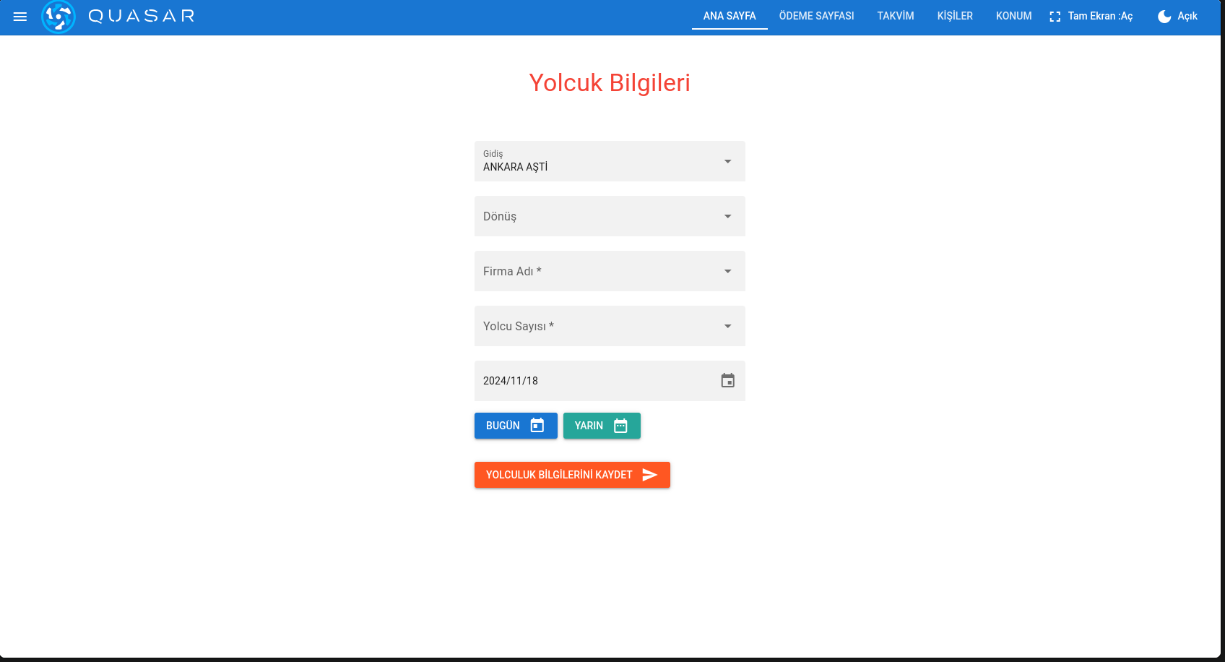
Task: Click the ANKARA AŞTİ selected value
Action: (x=515, y=167)
